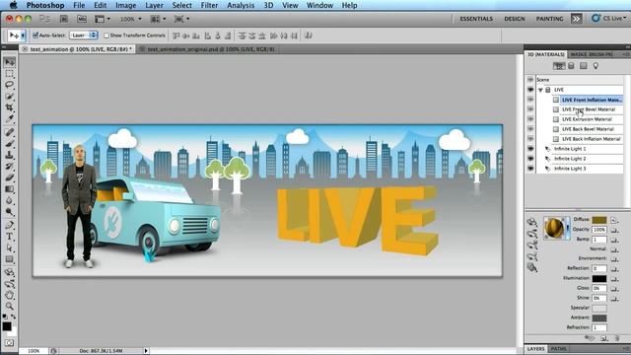Viewport: 631px width, 355px height.
Task: Open the Filter menu
Action: click(x=209, y=5)
